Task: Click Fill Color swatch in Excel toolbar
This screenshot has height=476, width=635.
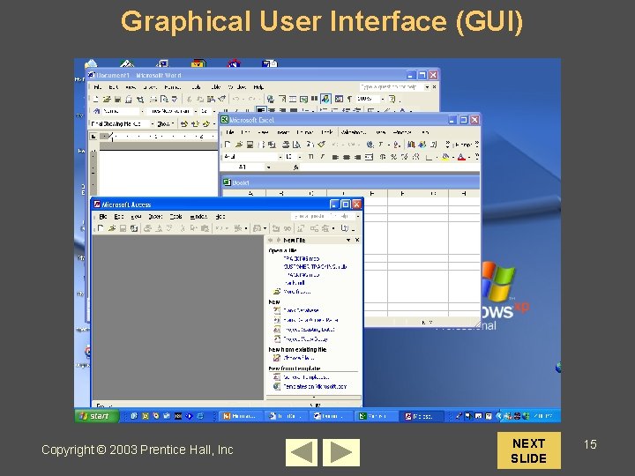Action: [445, 157]
